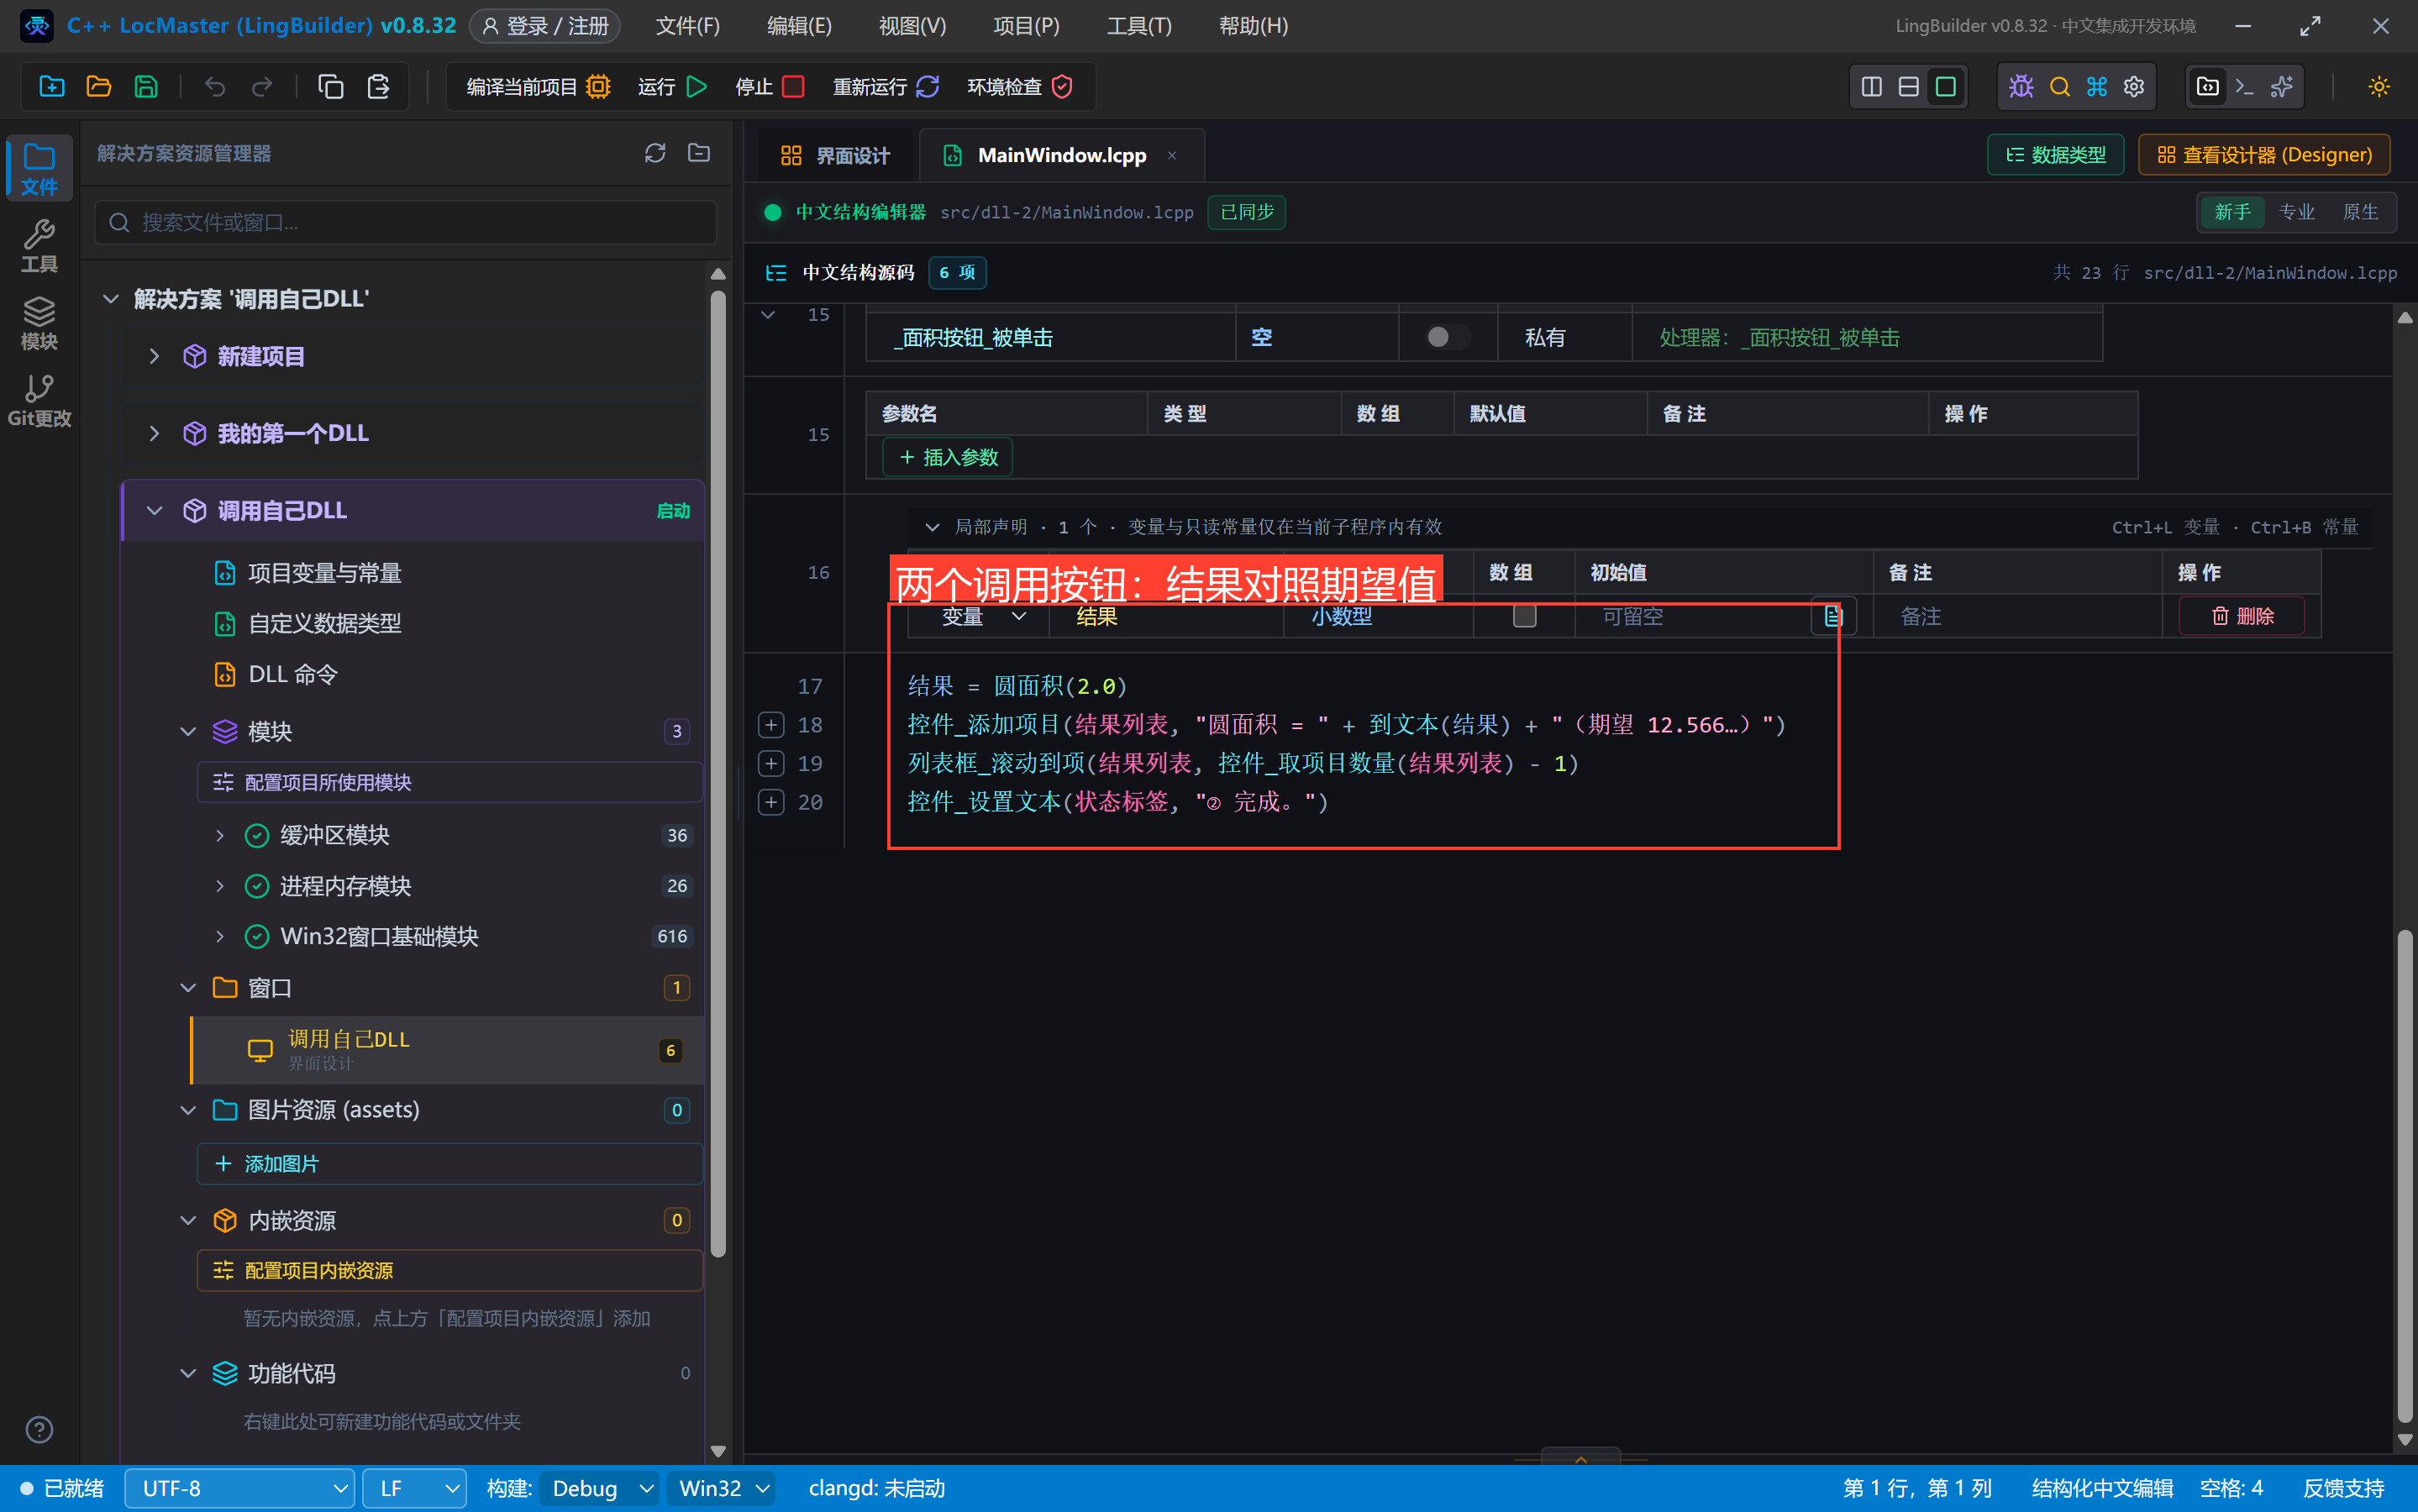Check the 数组 checkbox for 结果 variable
This screenshot has width=2418, height=1512.
click(x=1524, y=616)
